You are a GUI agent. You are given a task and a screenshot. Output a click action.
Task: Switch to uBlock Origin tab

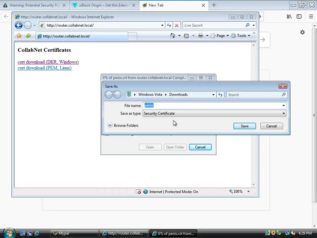[104, 5]
